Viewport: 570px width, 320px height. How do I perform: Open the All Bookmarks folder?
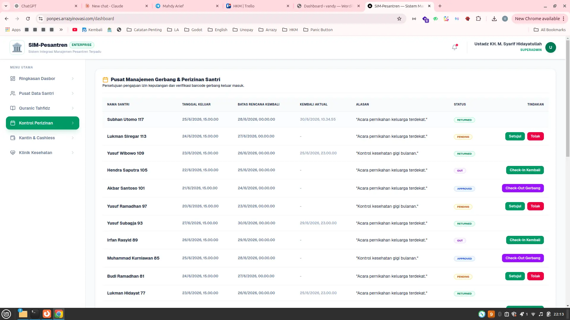(550, 30)
